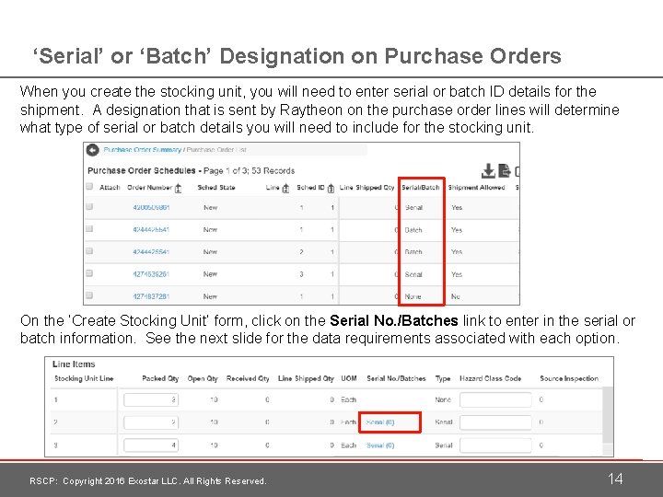This screenshot has height=497, width=663.
Task: Click the Serial No./Batches column header
Action: click(x=396, y=378)
